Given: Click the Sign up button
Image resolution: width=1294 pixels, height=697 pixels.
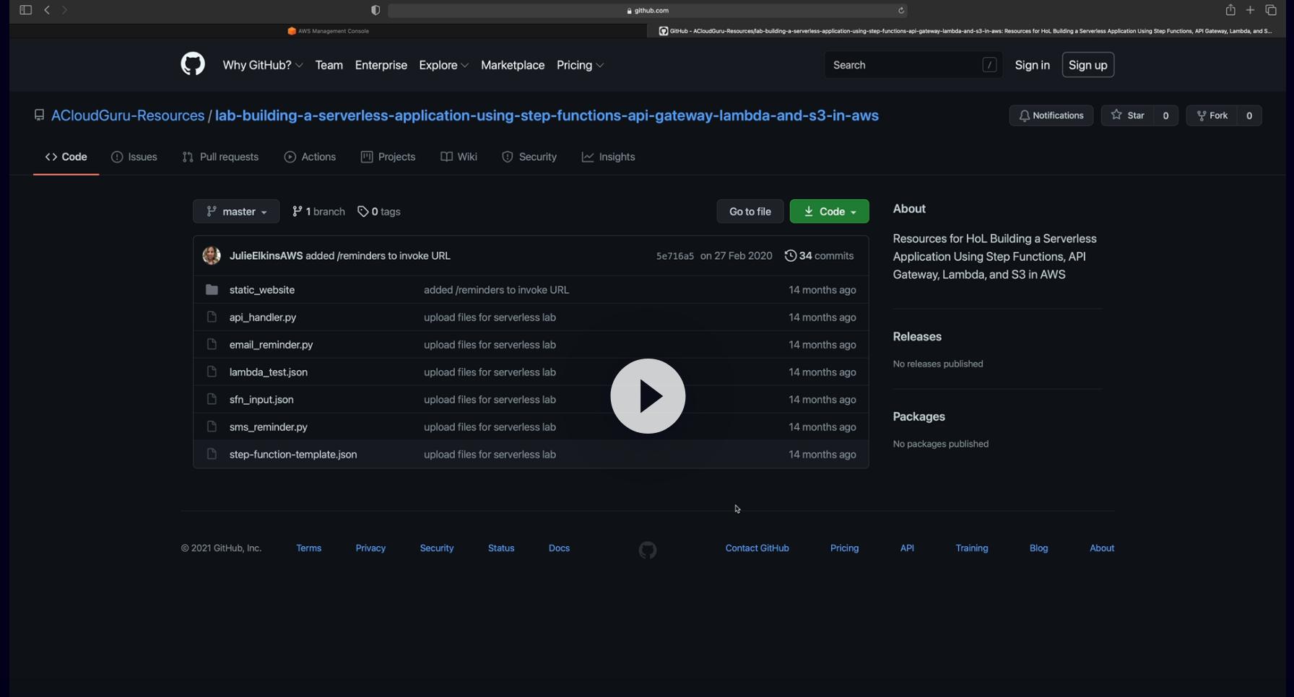Looking at the screenshot, I should [1088, 65].
